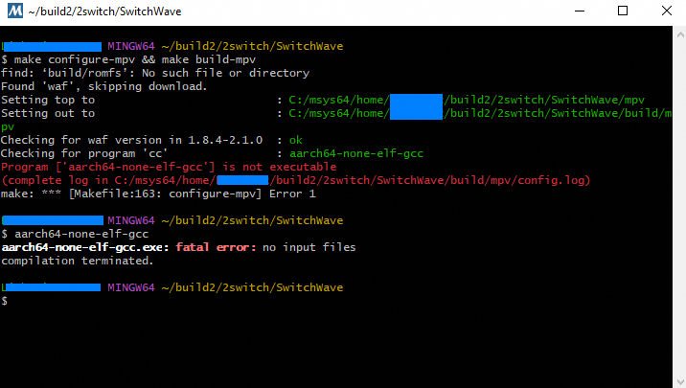Click the window title path text
This screenshot has width=686, height=388.
click(104, 11)
